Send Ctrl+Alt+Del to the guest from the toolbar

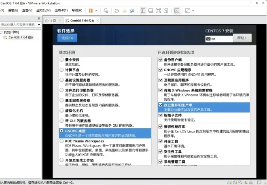tap(106, 11)
